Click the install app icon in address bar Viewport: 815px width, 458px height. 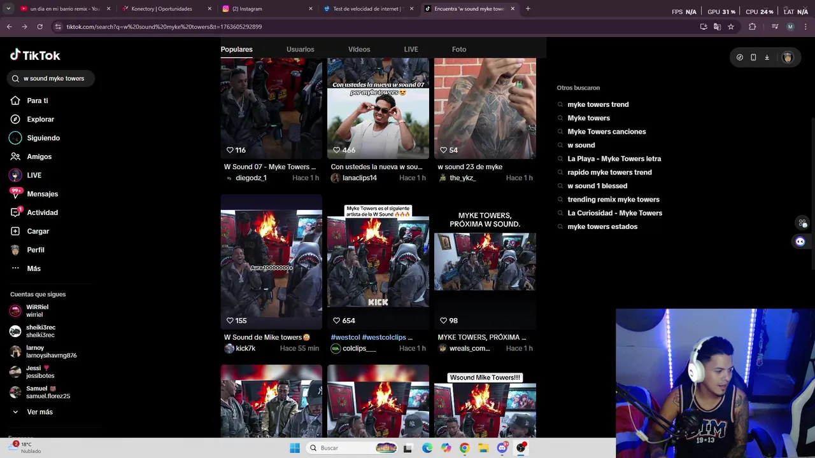click(x=704, y=27)
